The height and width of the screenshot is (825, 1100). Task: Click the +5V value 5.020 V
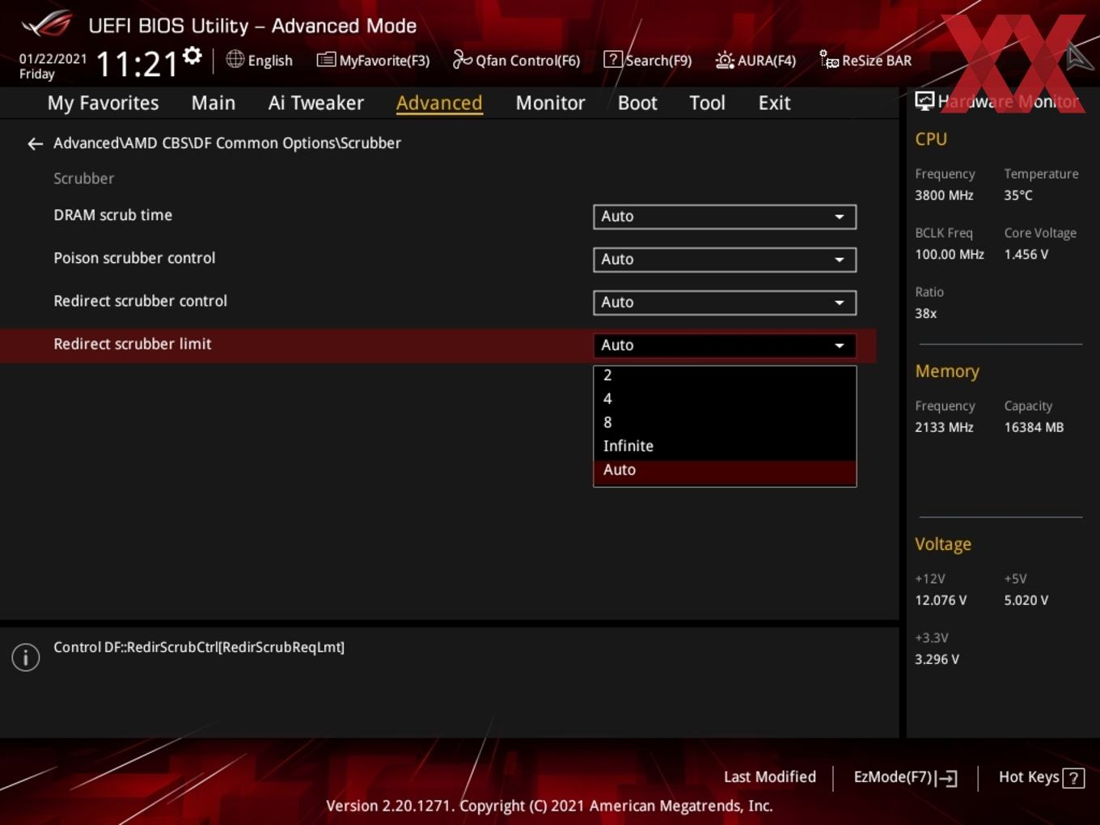(x=1026, y=600)
